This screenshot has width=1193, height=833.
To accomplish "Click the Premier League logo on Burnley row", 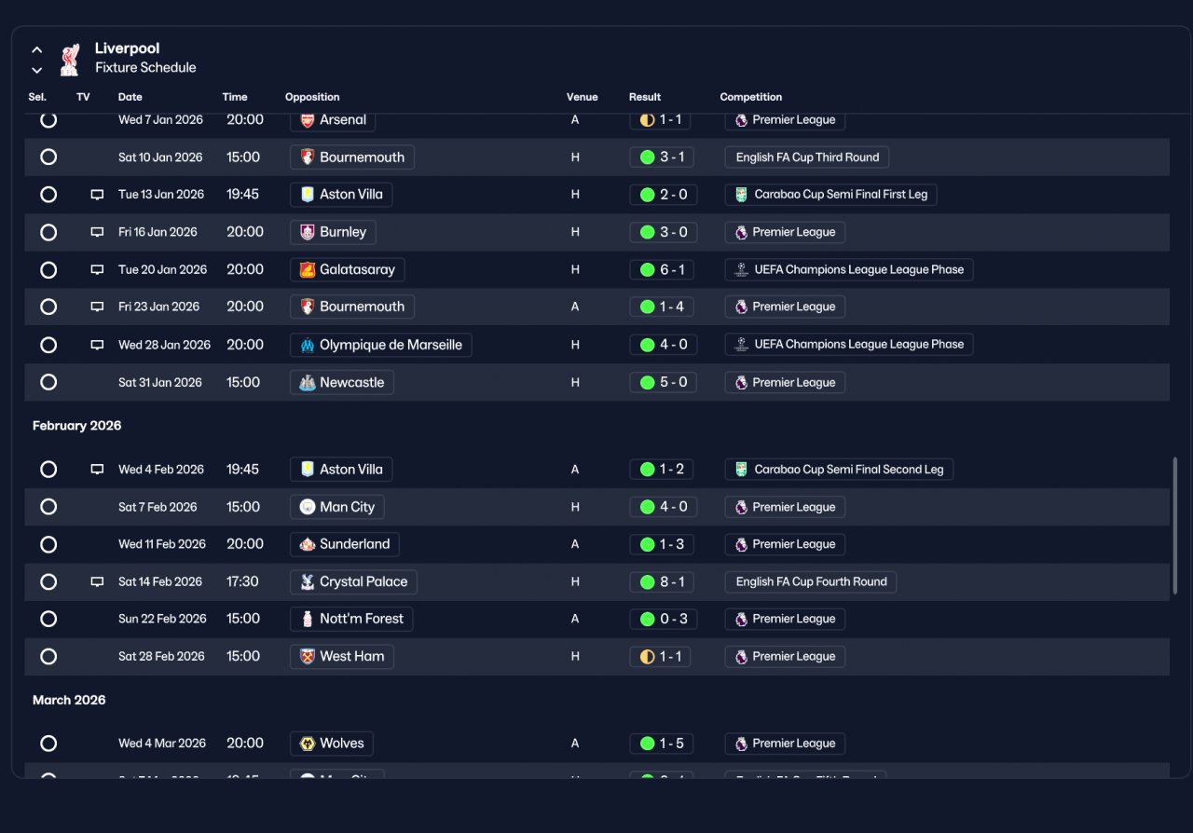I will [741, 232].
